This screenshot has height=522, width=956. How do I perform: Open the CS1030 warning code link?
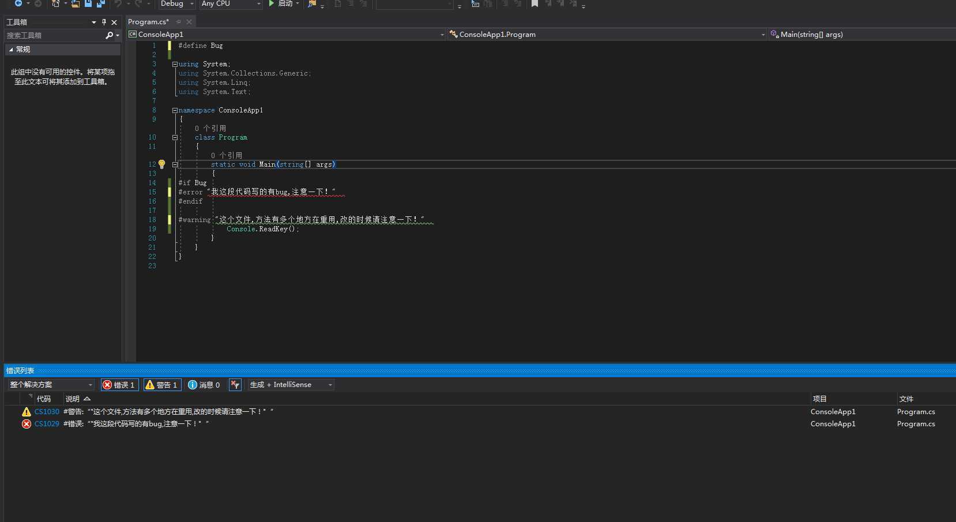(47, 412)
